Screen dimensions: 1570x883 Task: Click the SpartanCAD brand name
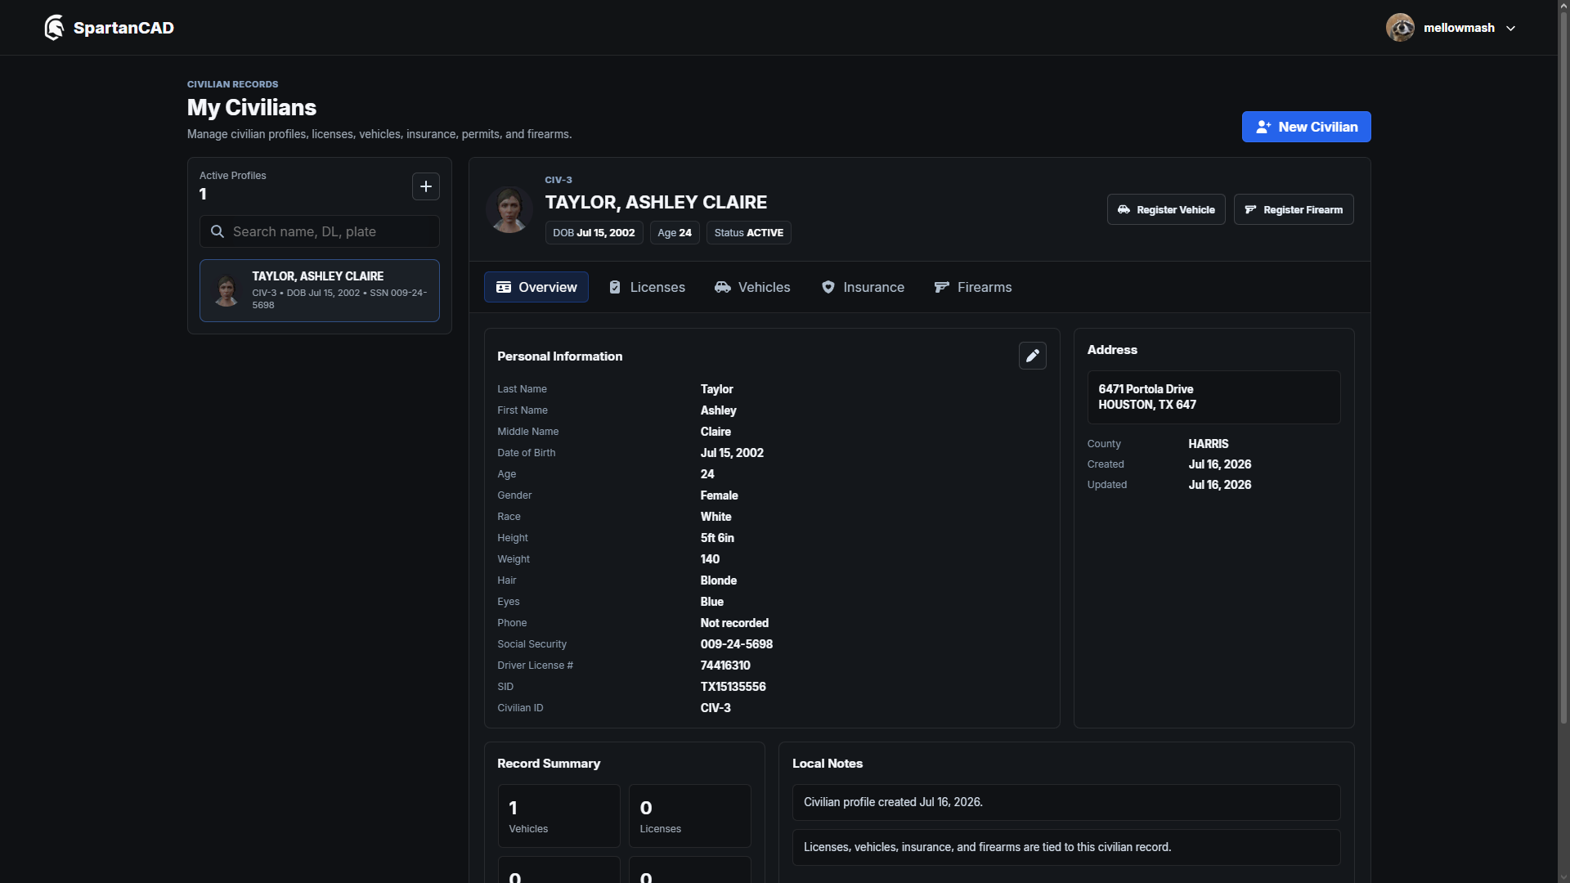(x=123, y=28)
